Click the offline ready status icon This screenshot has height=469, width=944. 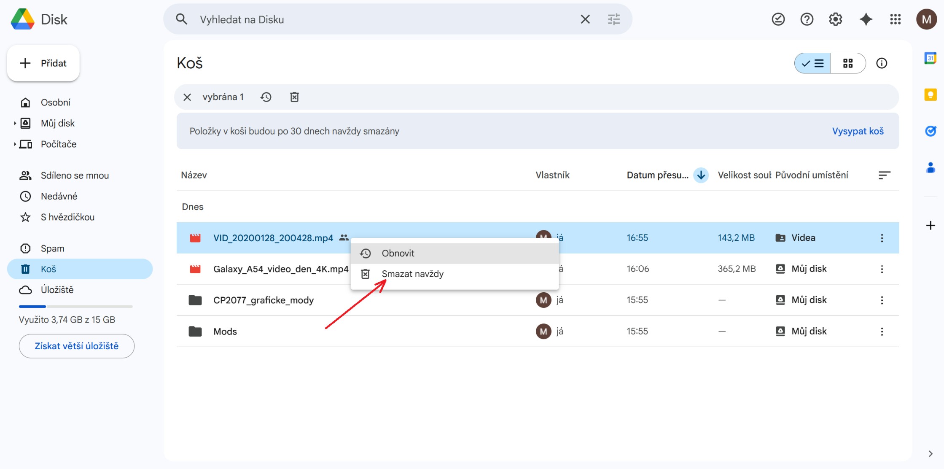[x=778, y=19]
